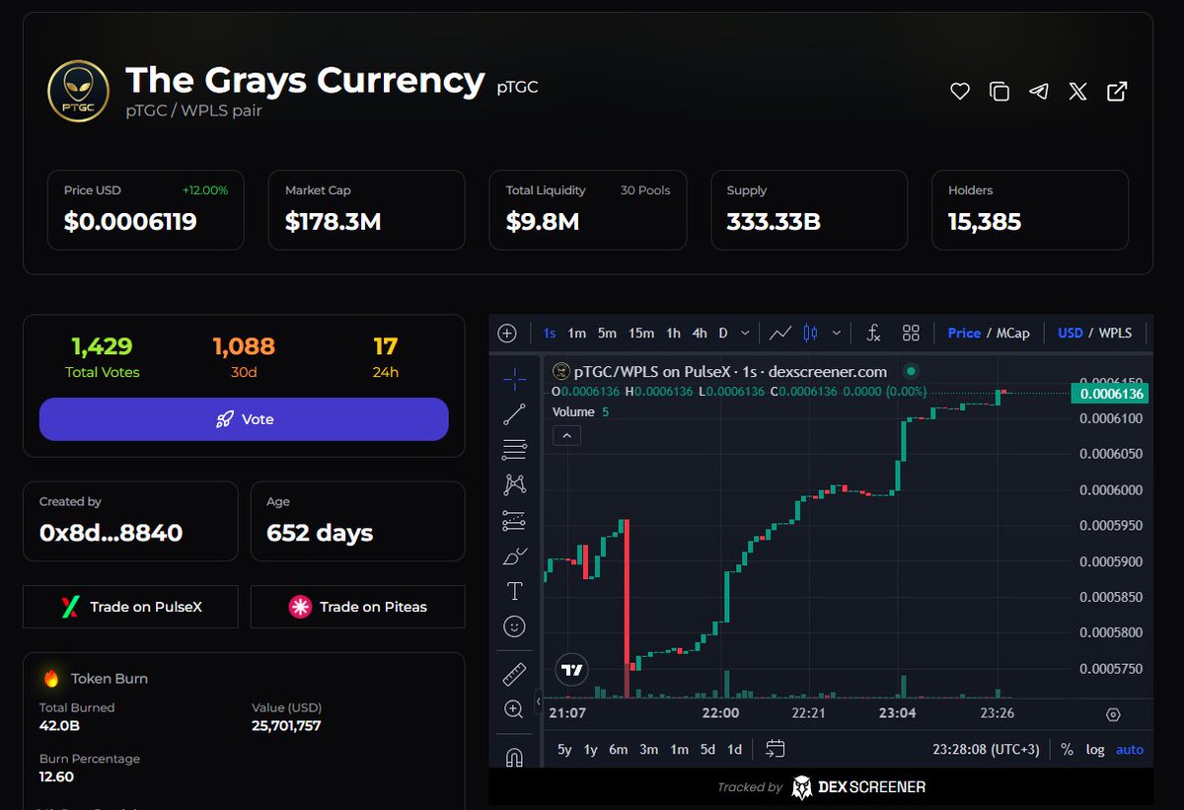Open the go-to-date calendar icon

pos(776,749)
